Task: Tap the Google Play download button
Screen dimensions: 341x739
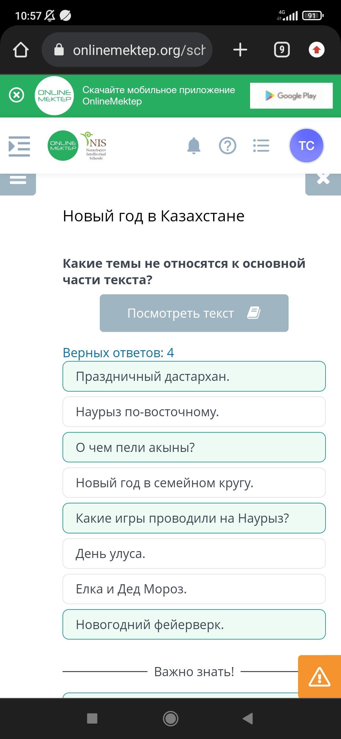Action: 291,96
